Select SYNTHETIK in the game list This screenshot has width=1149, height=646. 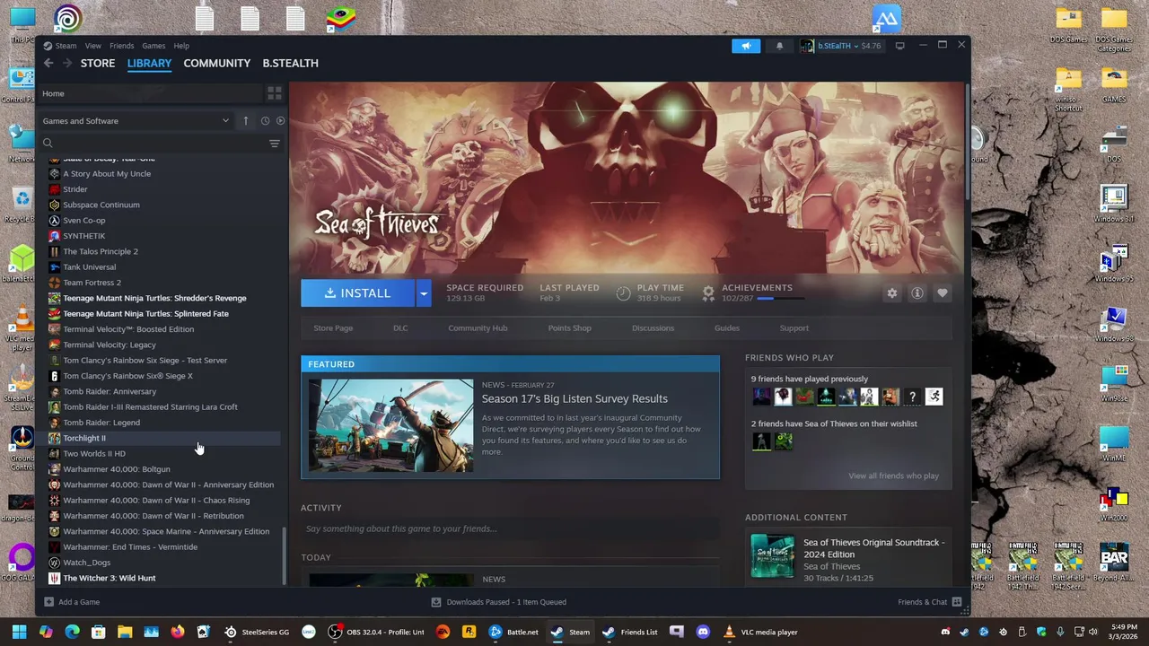[x=163, y=236]
